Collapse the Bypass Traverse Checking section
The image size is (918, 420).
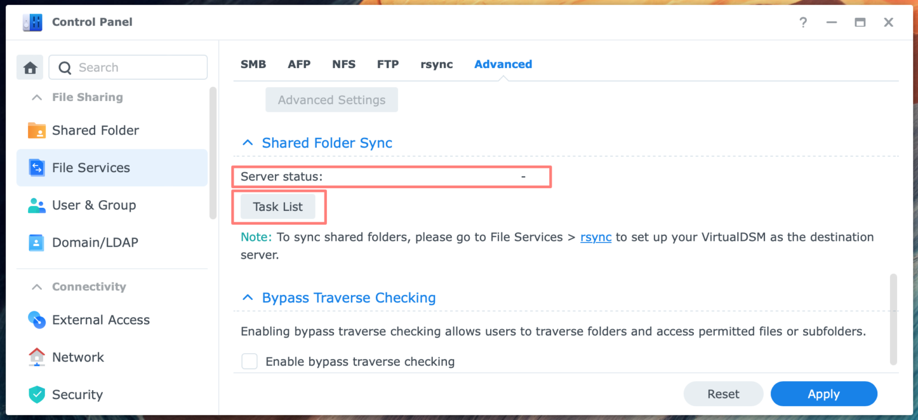pos(247,297)
